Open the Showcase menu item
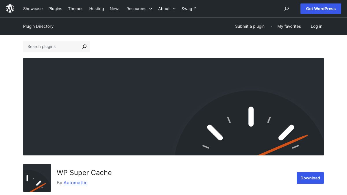This screenshot has height=195, width=347. coord(33,9)
